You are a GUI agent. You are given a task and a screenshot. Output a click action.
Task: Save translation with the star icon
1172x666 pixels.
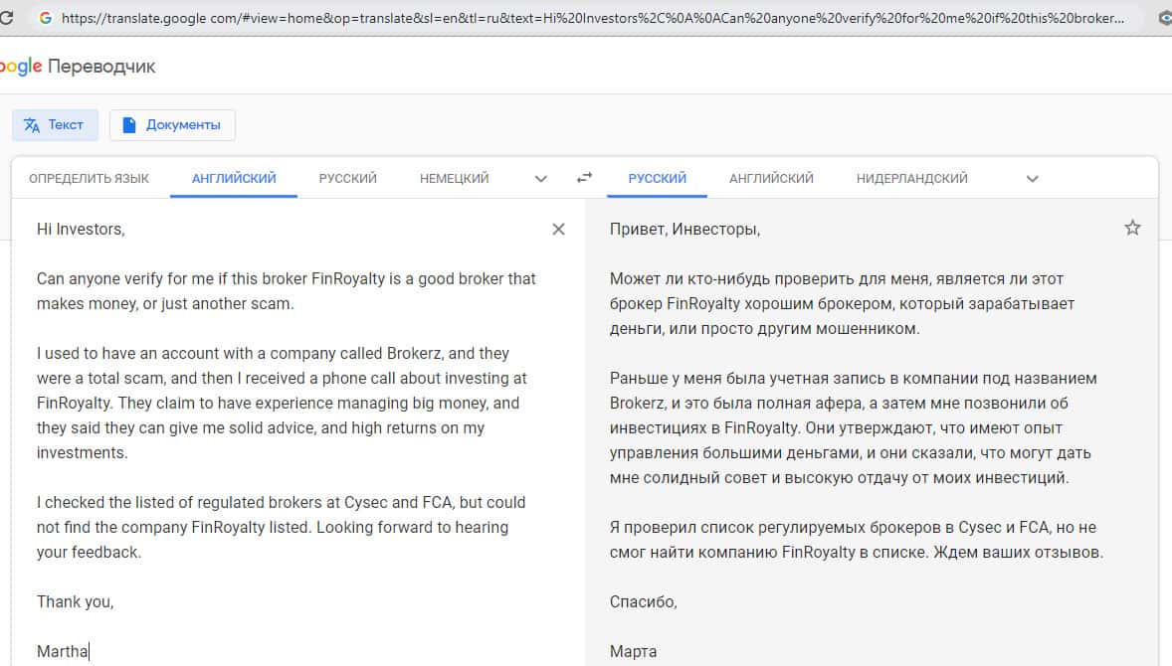[x=1132, y=228]
